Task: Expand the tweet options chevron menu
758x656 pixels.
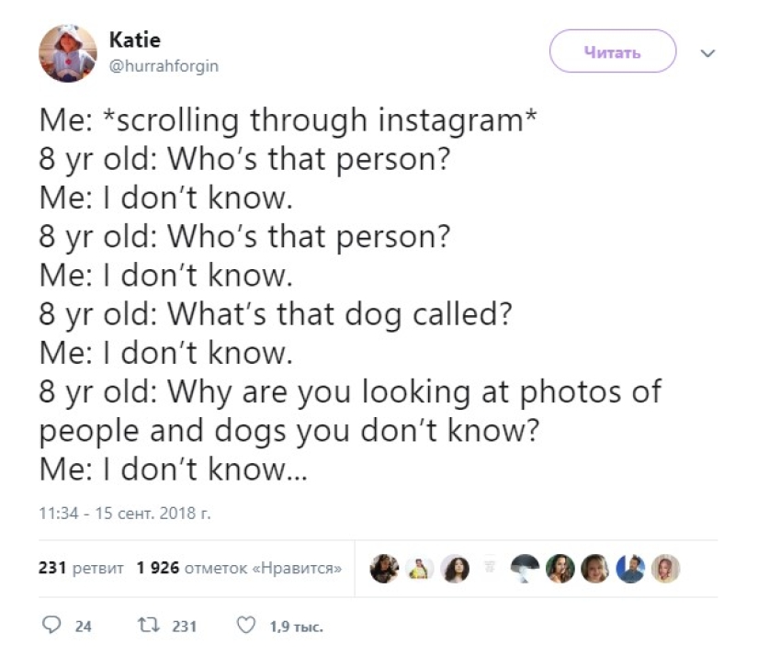Action: point(707,53)
